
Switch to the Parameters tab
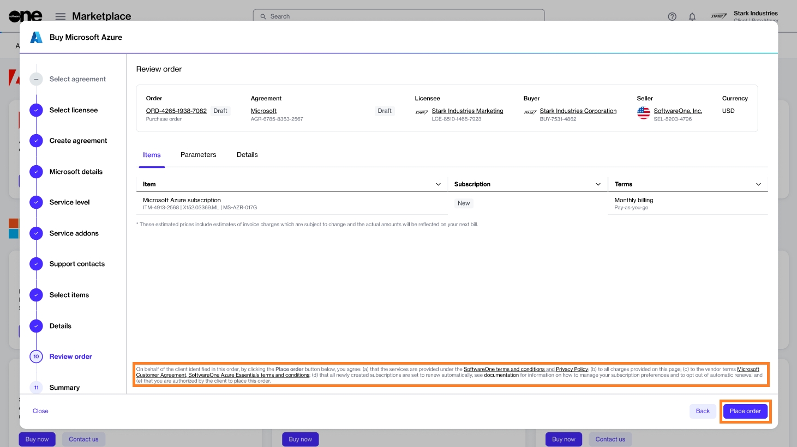click(198, 155)
